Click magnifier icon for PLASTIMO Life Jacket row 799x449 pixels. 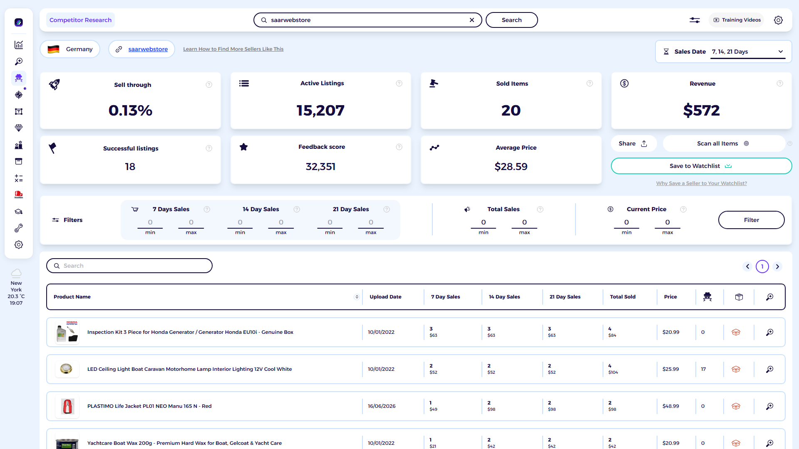[770, 406]
